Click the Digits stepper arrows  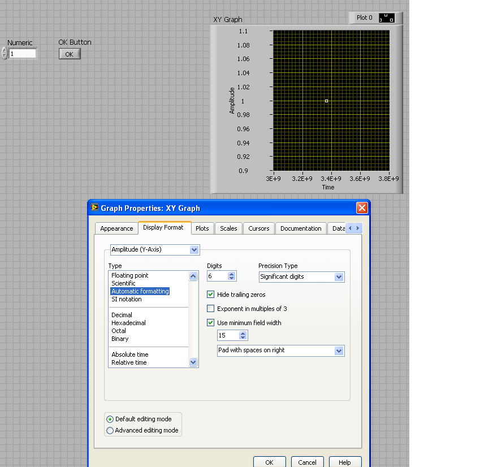(231, 276)
